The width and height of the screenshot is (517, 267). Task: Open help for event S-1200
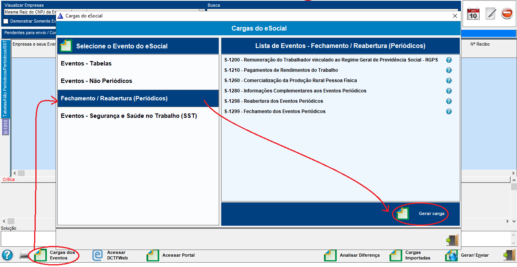point(449,60)
